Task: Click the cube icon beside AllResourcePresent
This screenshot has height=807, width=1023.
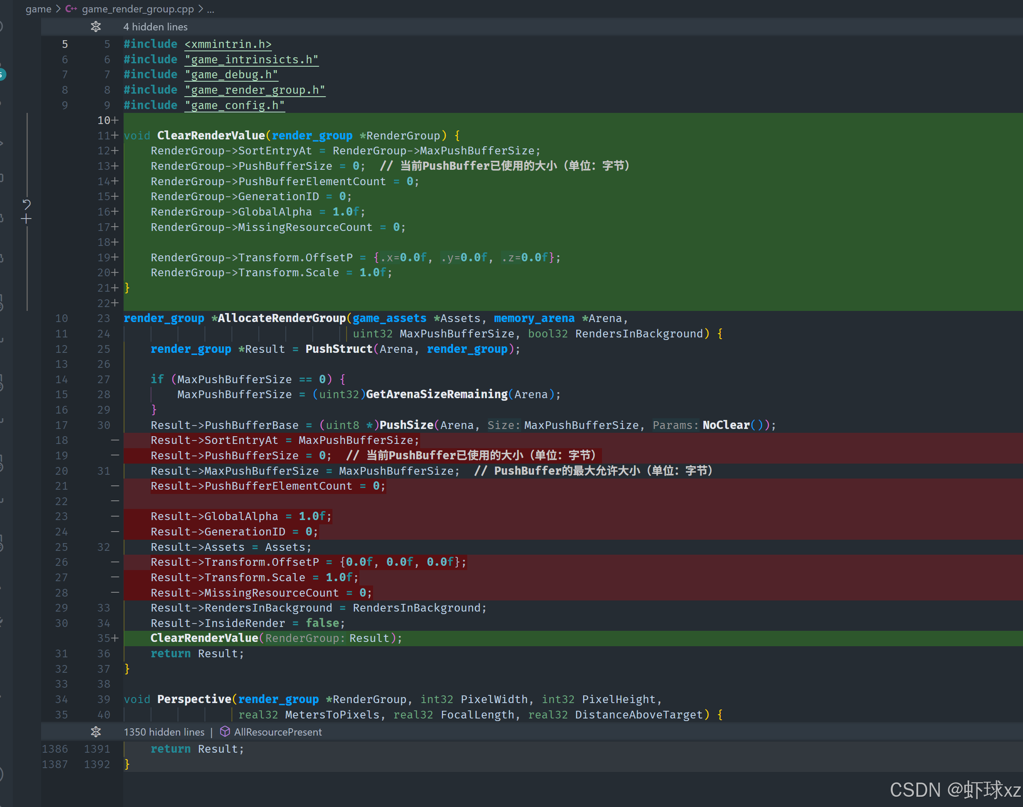Action: coord(225,731)
